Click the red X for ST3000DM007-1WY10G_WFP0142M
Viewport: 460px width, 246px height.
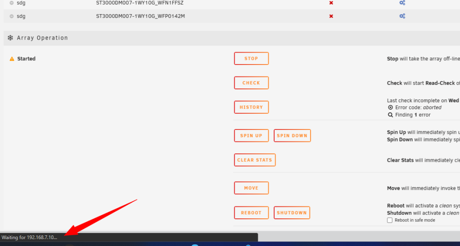coord(331,16)
